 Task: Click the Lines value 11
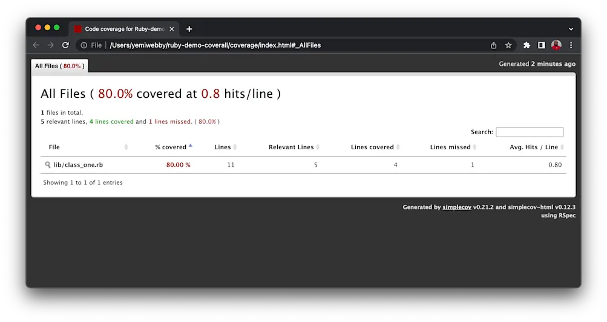[231, 165]
